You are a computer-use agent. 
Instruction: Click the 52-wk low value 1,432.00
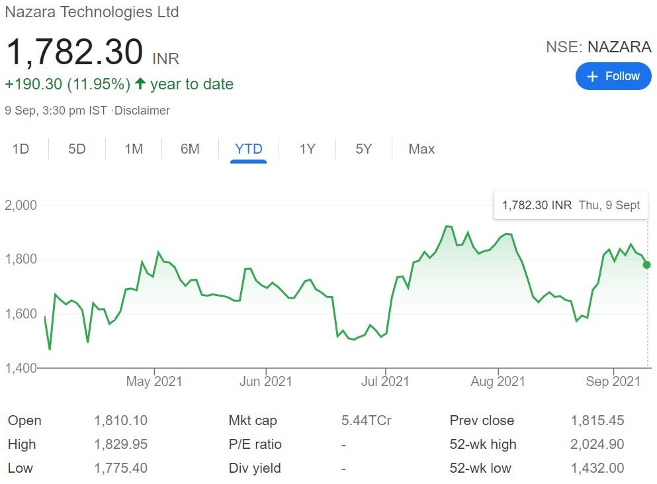pyautogui.click(x=597, y=468)
